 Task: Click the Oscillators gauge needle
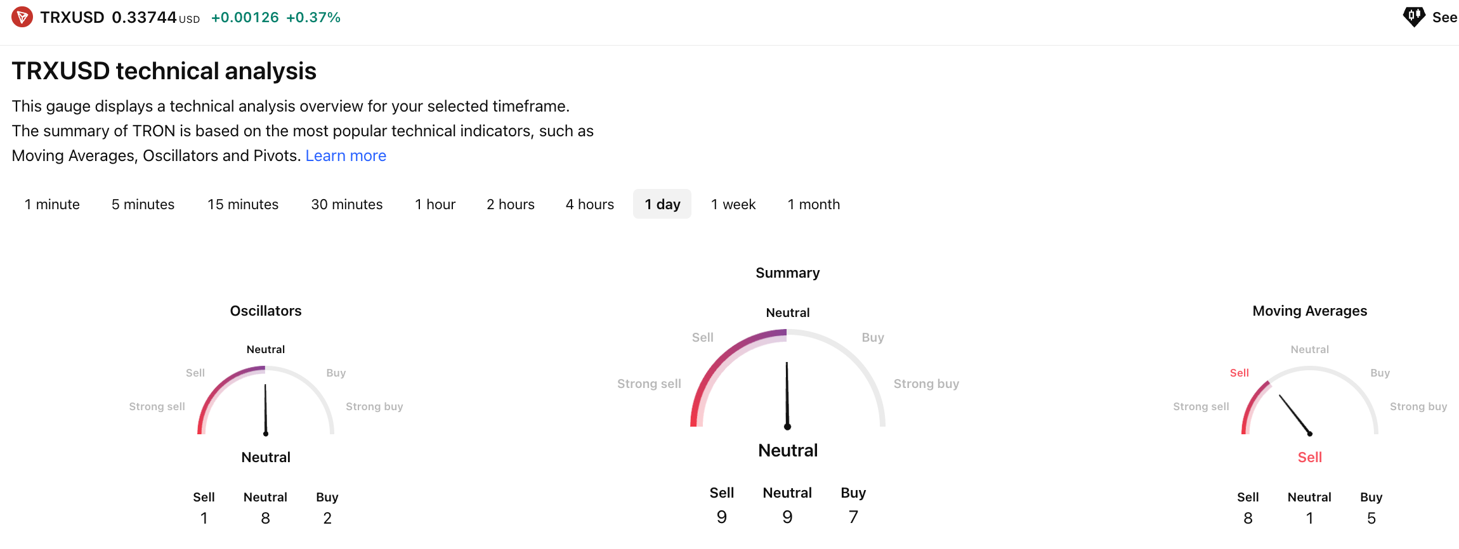(266, 410)
